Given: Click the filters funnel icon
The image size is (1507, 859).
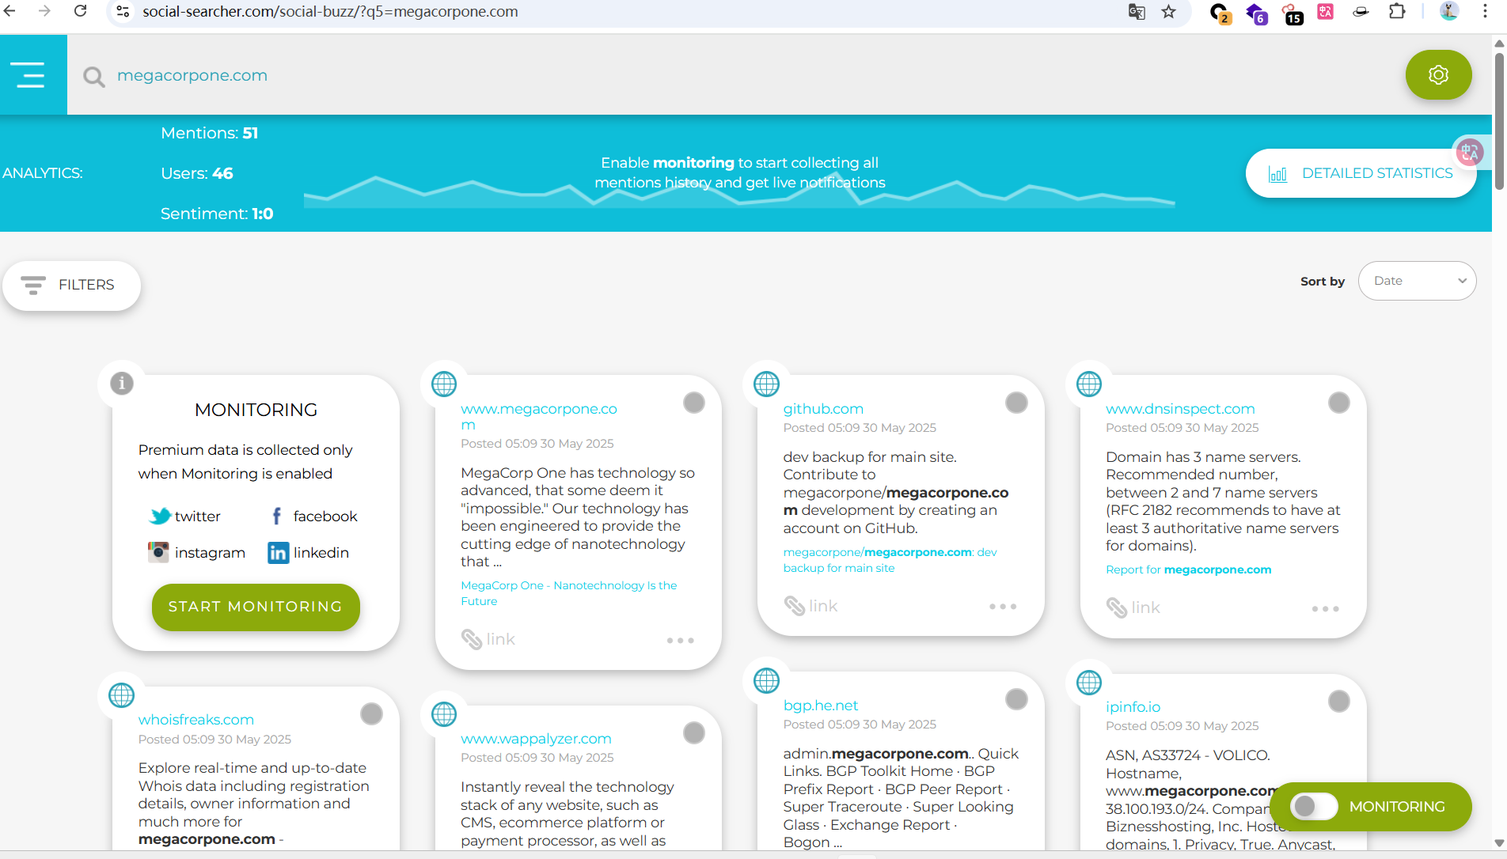Looking at the screenshot, I should (x=32, y=285).
